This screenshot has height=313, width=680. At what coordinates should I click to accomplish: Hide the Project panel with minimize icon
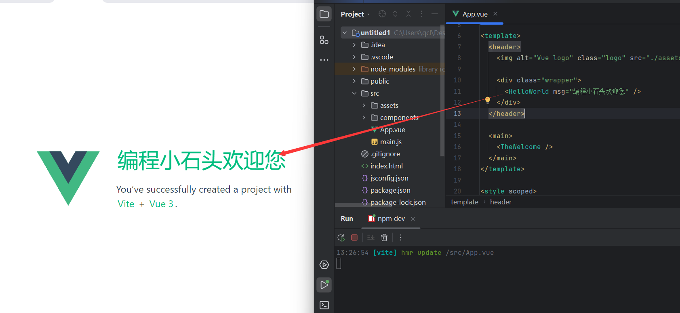click(435, 14)
